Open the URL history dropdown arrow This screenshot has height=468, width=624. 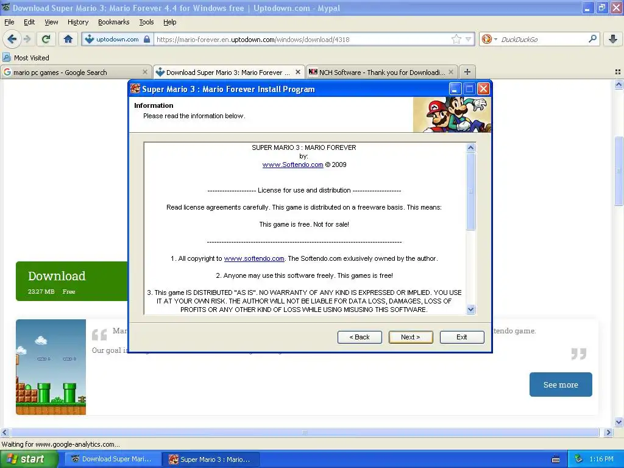click(x=469, y=39)
